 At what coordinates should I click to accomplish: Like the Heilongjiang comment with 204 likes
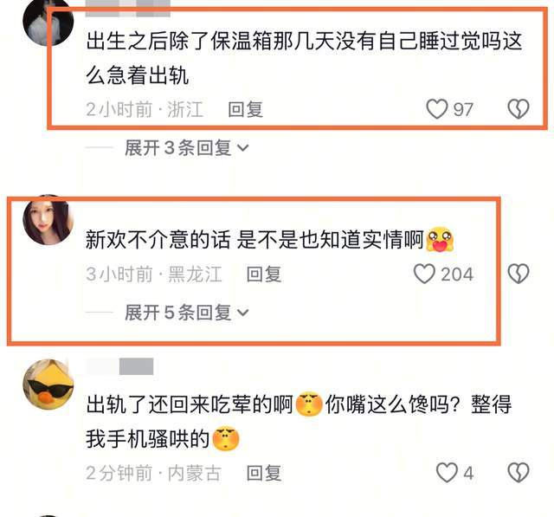pyautogui.click(x=424, y=274)
